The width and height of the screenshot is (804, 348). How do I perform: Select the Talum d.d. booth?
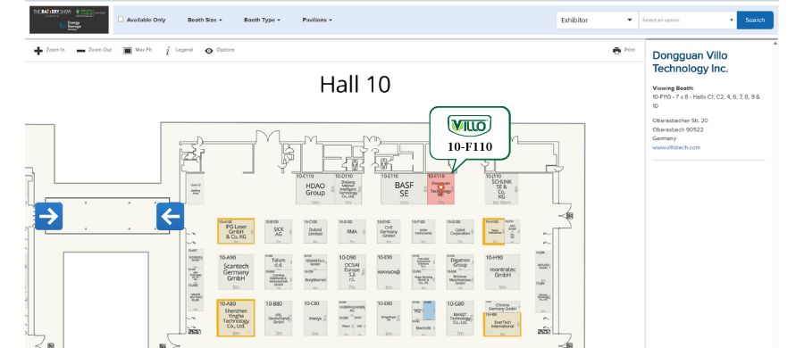tap(279, 262)
